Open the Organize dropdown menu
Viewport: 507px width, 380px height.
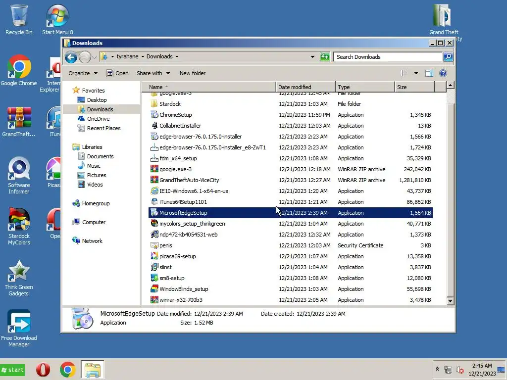[83, 73]
